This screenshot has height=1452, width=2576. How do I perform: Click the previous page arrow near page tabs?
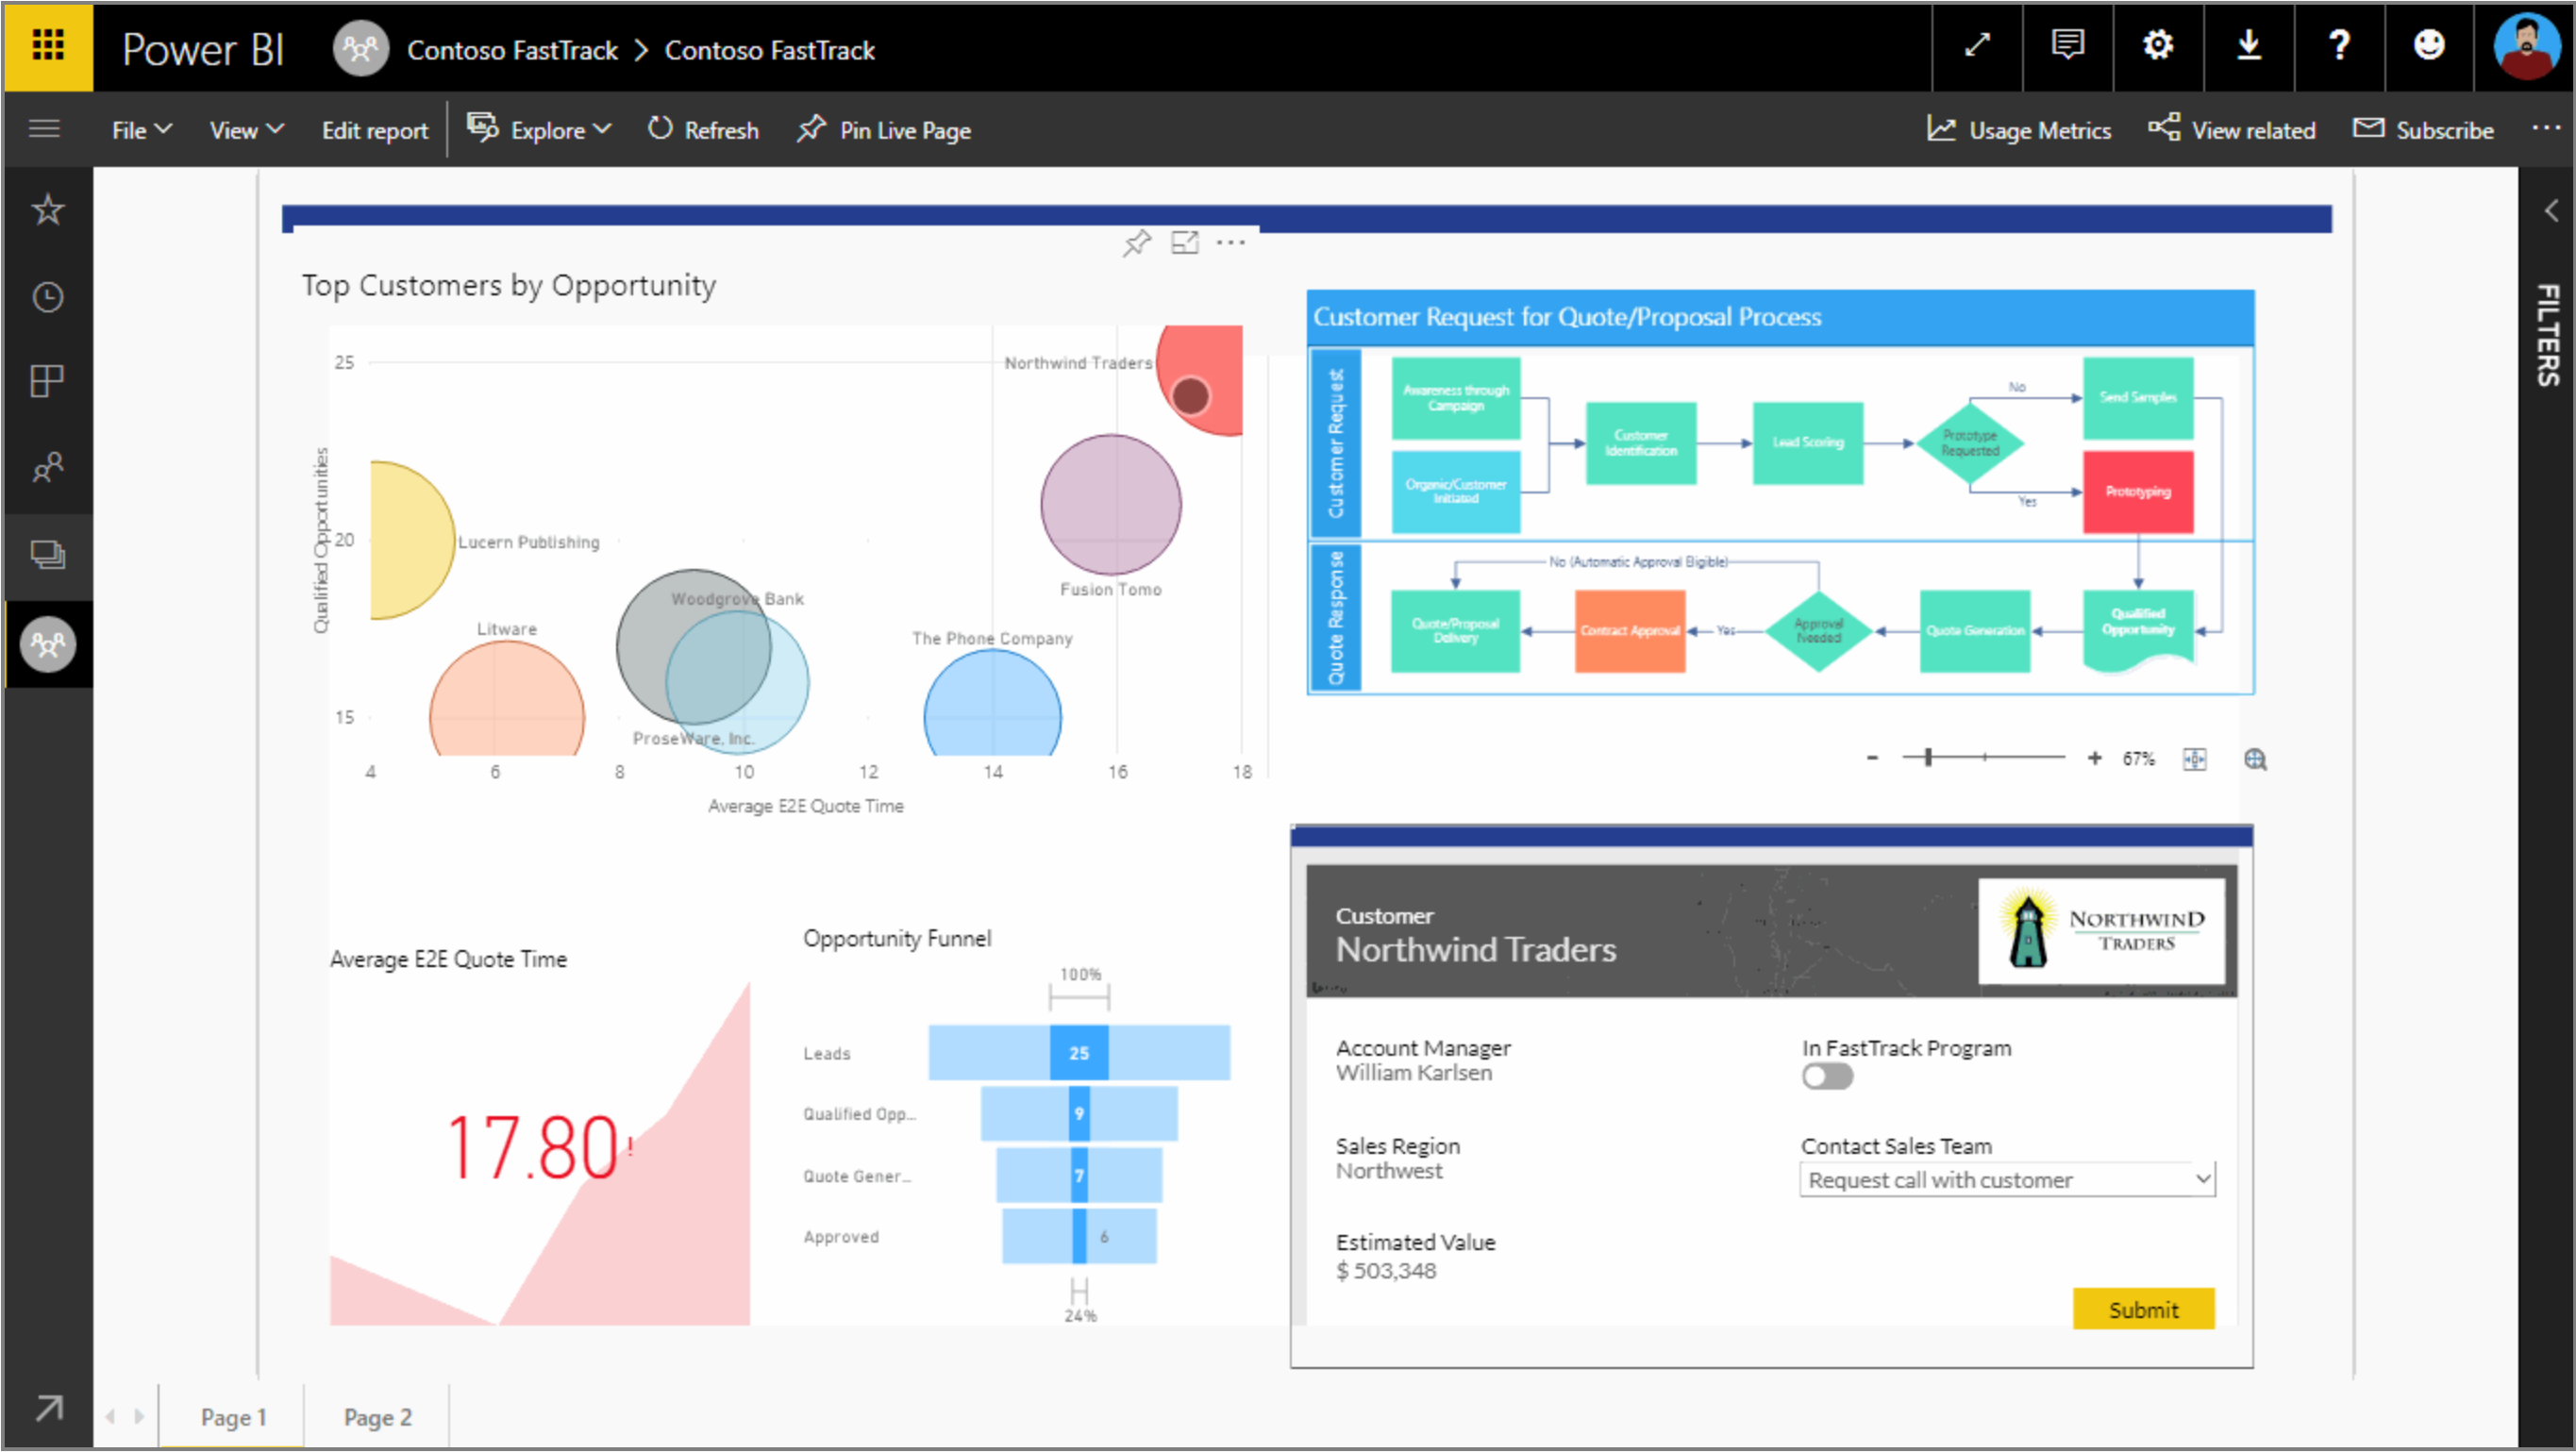[x=110, y=1417]
